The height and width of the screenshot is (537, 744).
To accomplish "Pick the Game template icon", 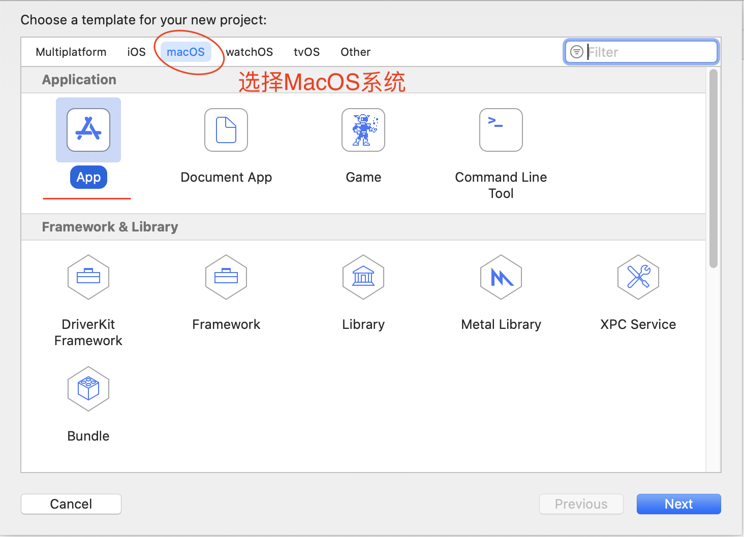I will click(363, 130).
